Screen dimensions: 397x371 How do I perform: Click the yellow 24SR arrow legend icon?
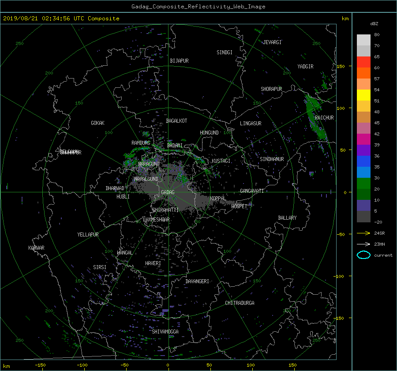[363, 233]
